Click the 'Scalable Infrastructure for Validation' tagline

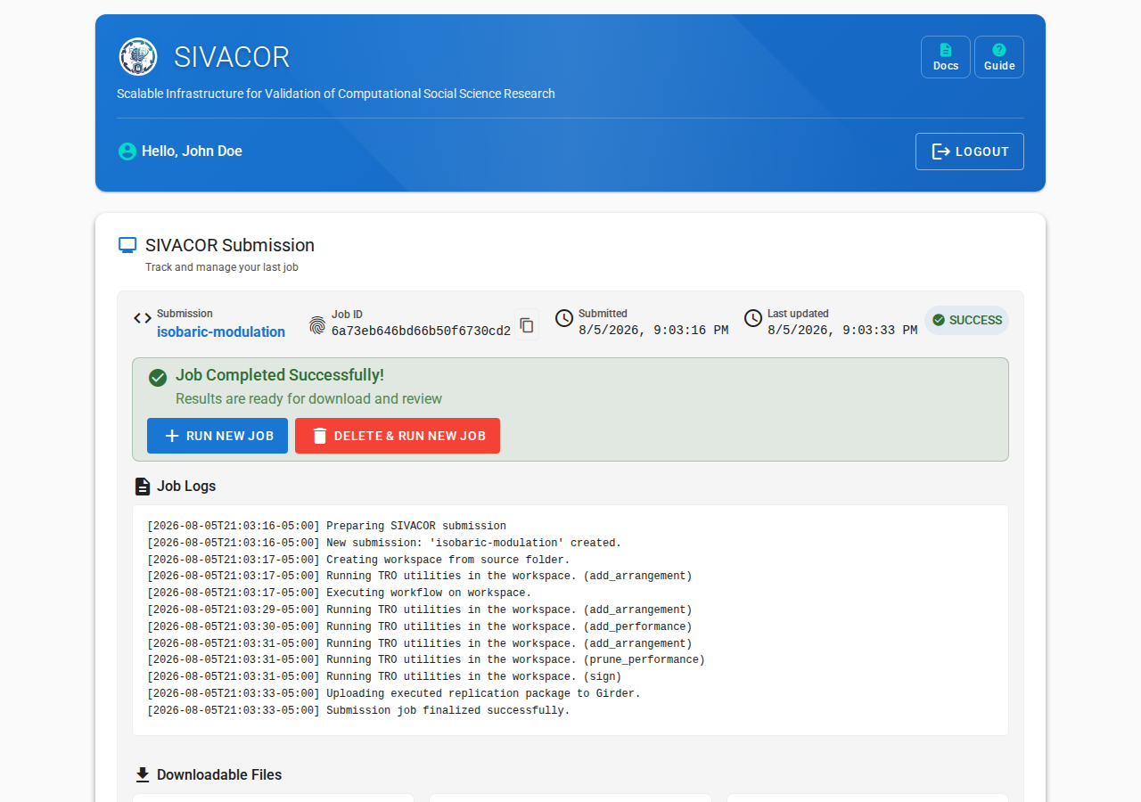point(336,94)
